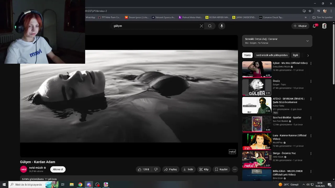Viewport: 335px width, 188px height.
Task: Open Windows Start menu
Action: [4, 185]
